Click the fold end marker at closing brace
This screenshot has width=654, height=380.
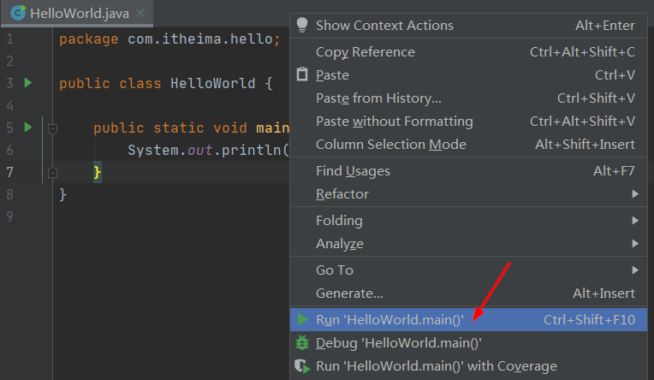52,172
